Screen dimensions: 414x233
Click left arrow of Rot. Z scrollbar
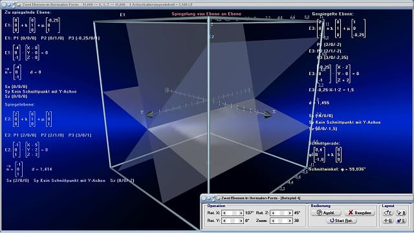[x=273, y=213]
